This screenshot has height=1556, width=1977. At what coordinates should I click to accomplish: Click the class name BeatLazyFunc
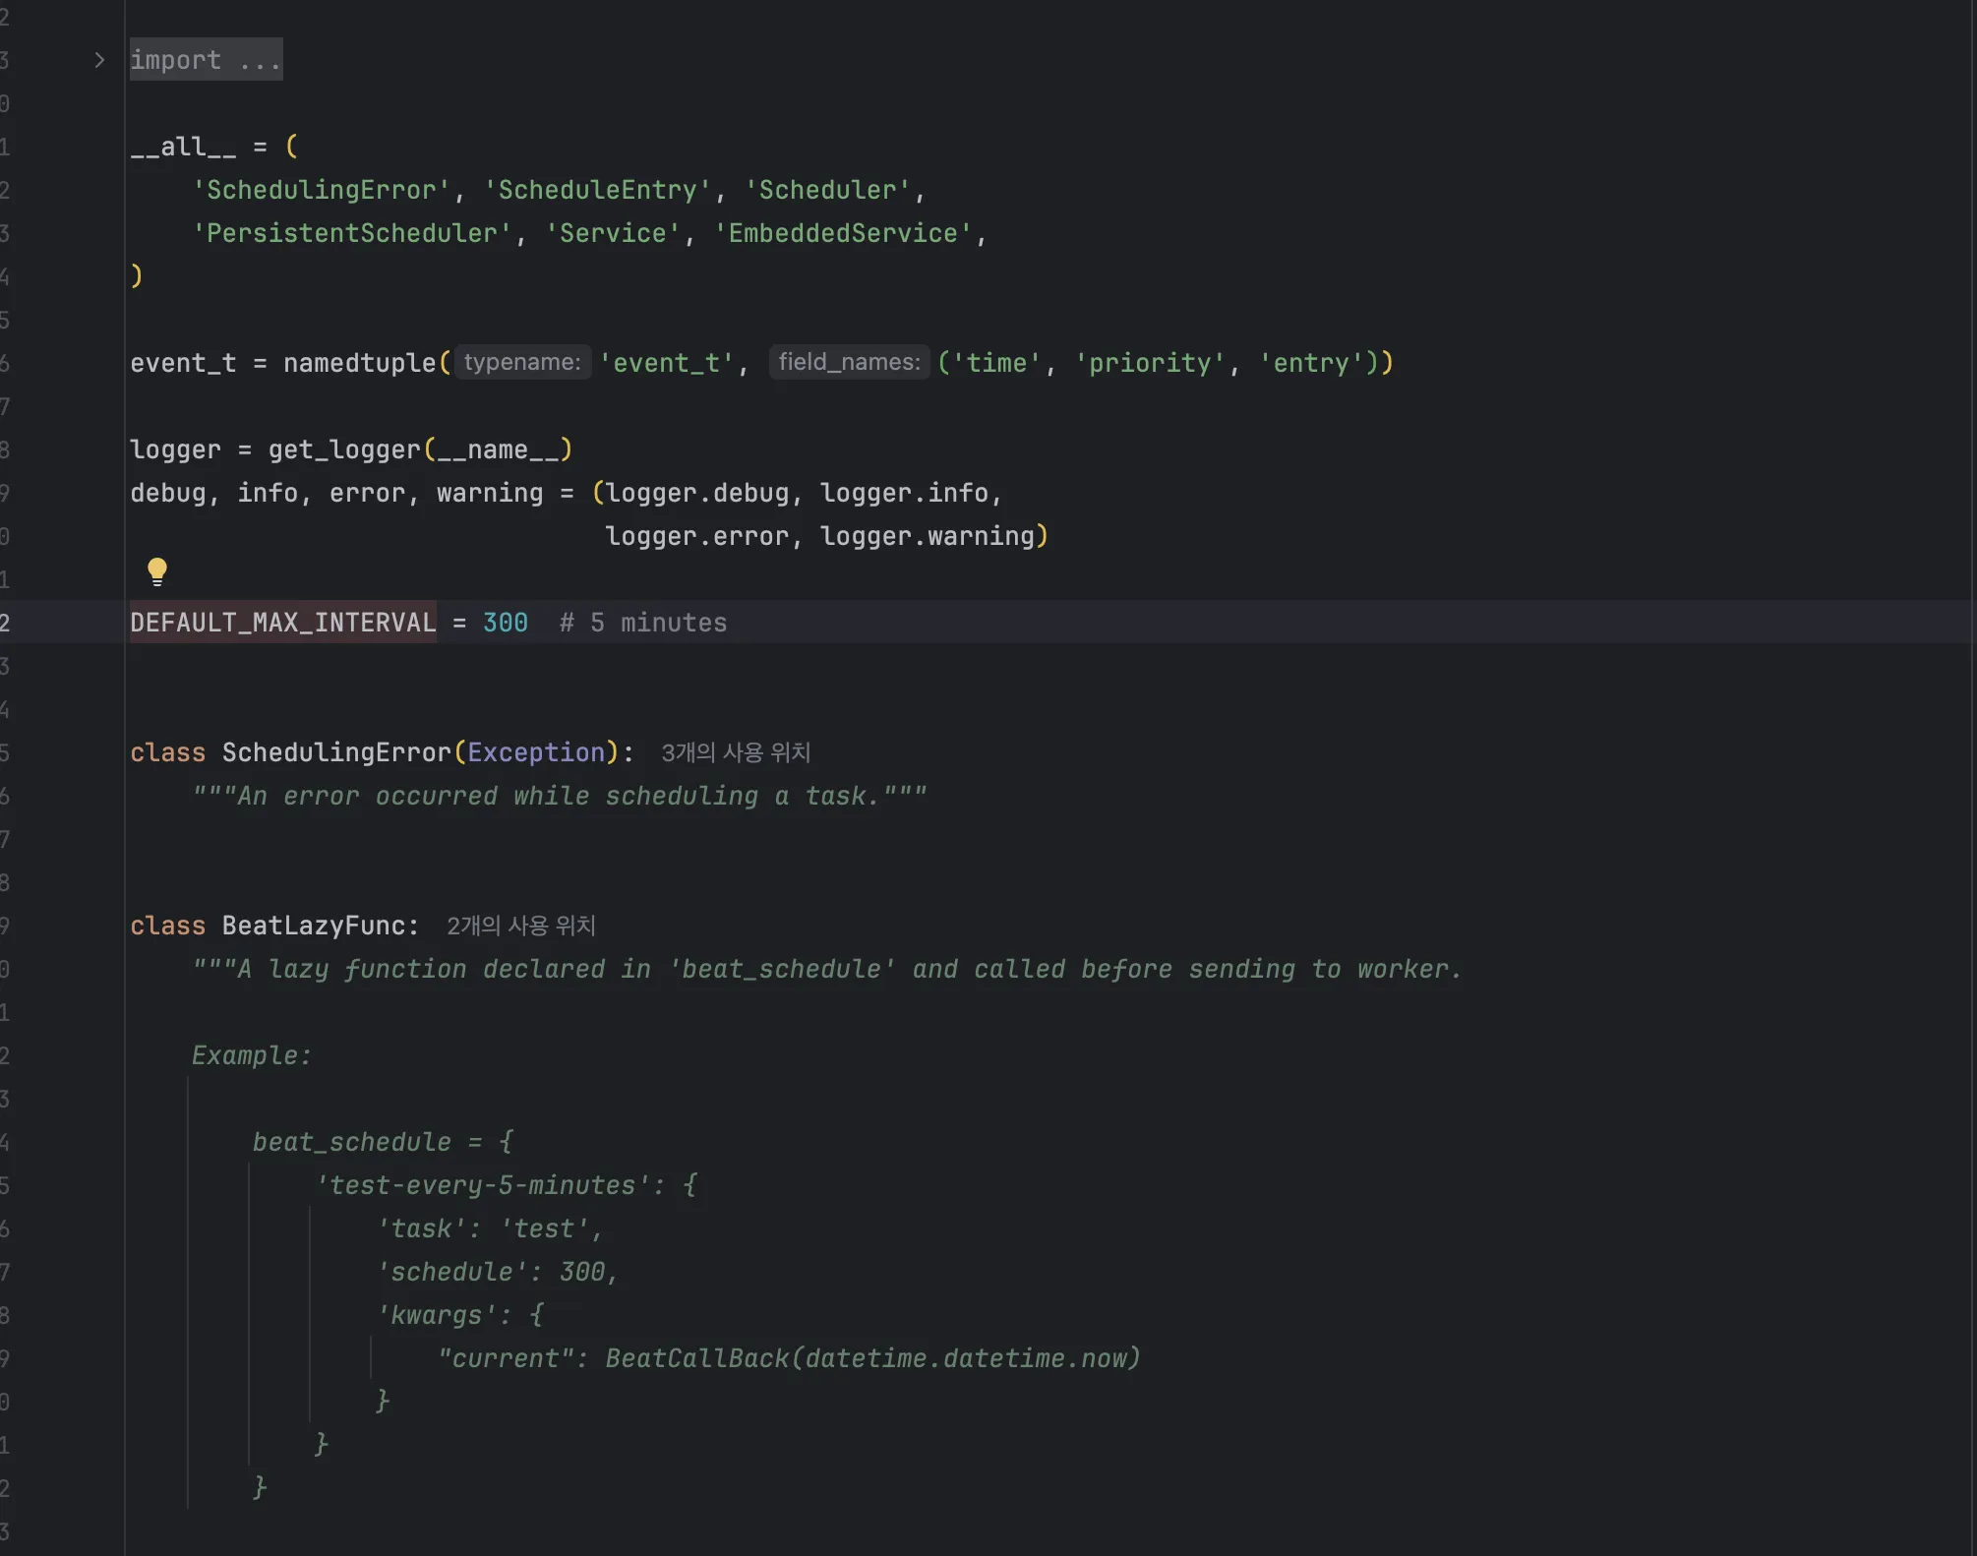pyautogui.click(x=318, y=925)
